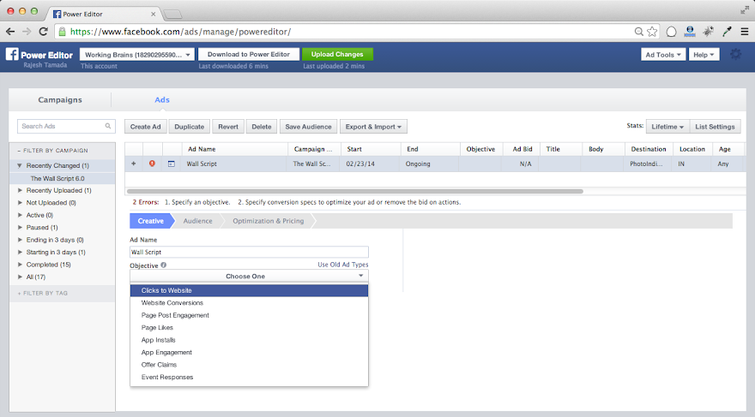Click the Facebook Power Editor logo

click(x=39, y=55)
